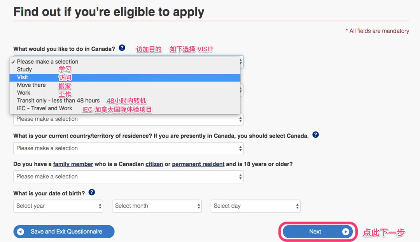Follow the 'permanent resident' link
This screenshot has width=420, height=242.
tap(198, 164)
